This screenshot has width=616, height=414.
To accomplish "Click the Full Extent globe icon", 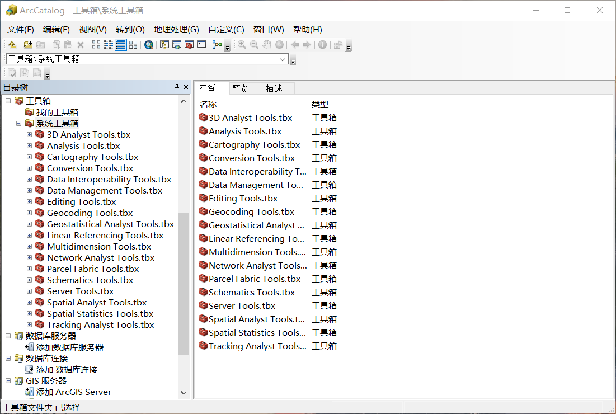I will pyautogui.click(x=279, y=45).
